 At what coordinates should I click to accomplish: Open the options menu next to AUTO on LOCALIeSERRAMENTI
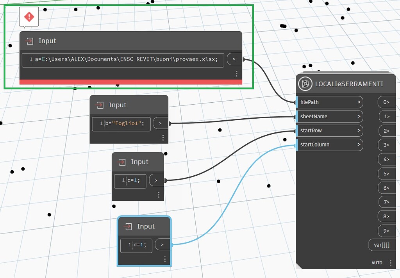pos(390,263)
